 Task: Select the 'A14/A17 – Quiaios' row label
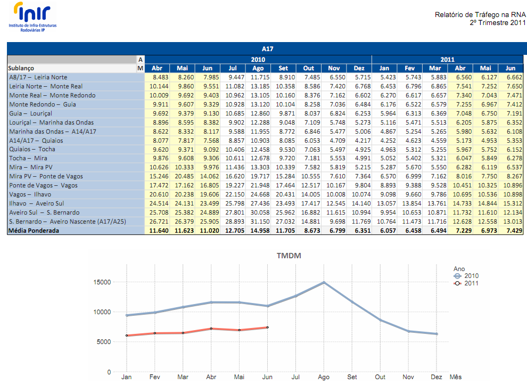tap(36, 141)
